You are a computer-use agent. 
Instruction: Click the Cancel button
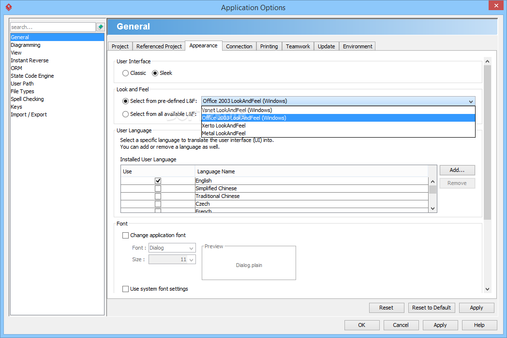click(401, 325)
